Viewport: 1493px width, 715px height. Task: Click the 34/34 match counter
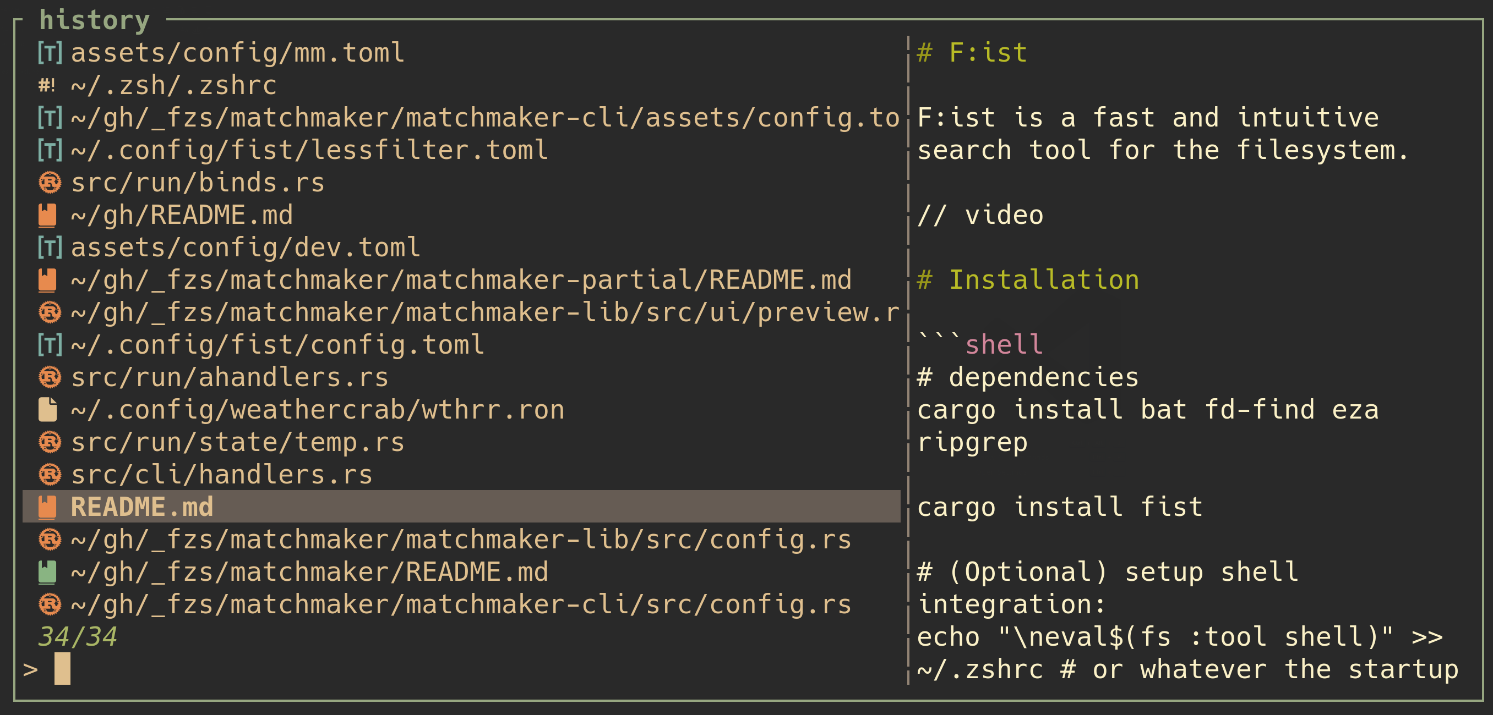[x=78, y=637]
